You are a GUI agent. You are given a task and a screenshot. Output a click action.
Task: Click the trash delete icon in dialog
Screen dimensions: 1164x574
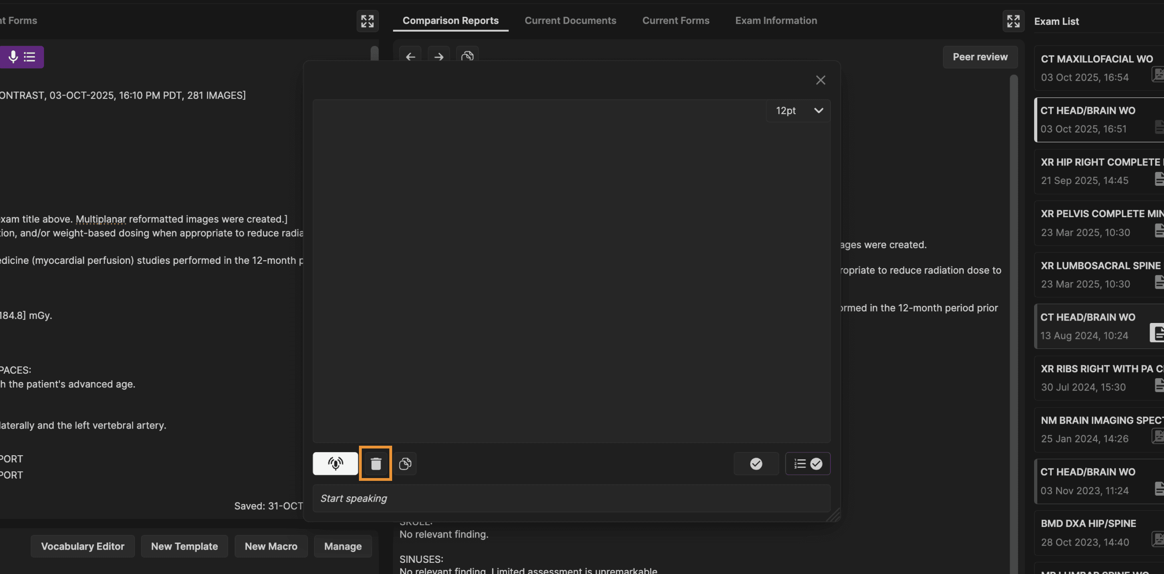(375, 463)
